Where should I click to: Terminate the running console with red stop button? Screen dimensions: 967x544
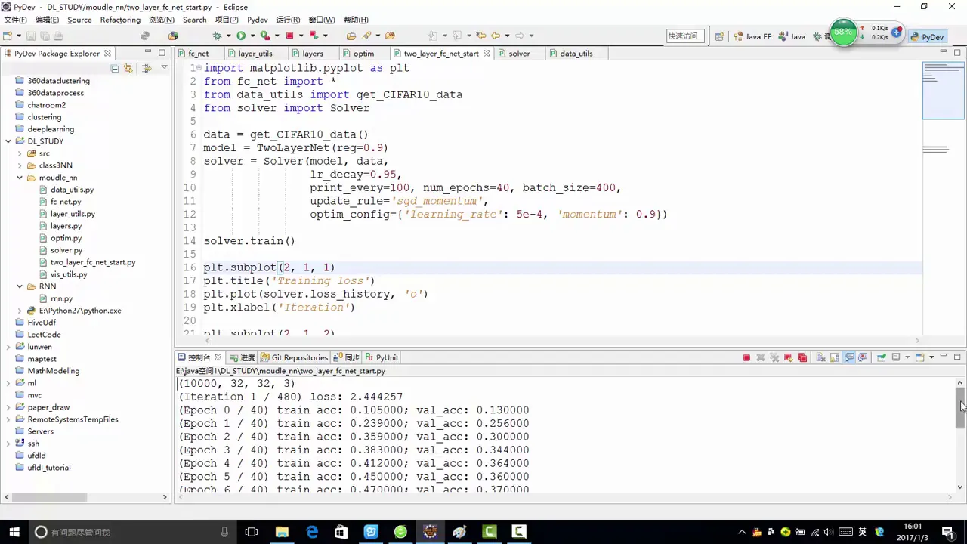[x=746, y=357]
